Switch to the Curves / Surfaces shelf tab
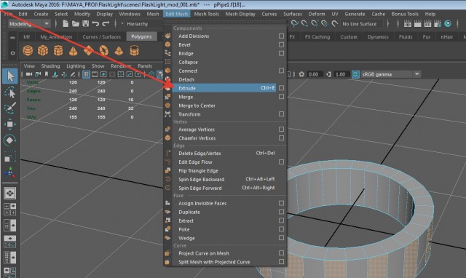Screen dimensions: 466x278 102,37
